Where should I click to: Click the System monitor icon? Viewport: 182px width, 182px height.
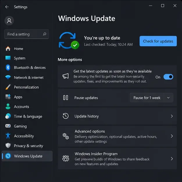(x=8, y=58)
